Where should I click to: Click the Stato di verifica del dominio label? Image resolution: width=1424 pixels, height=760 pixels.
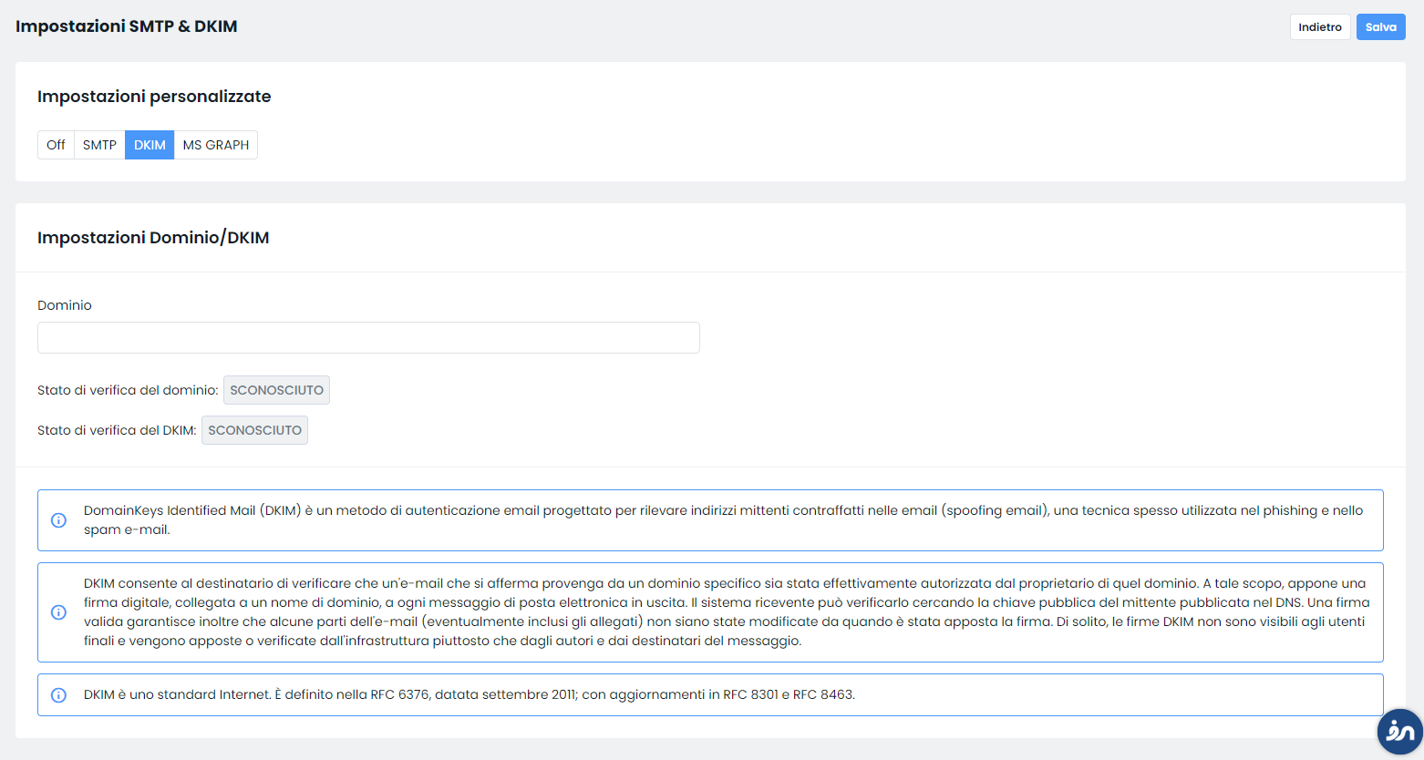[x=128, y=390]
